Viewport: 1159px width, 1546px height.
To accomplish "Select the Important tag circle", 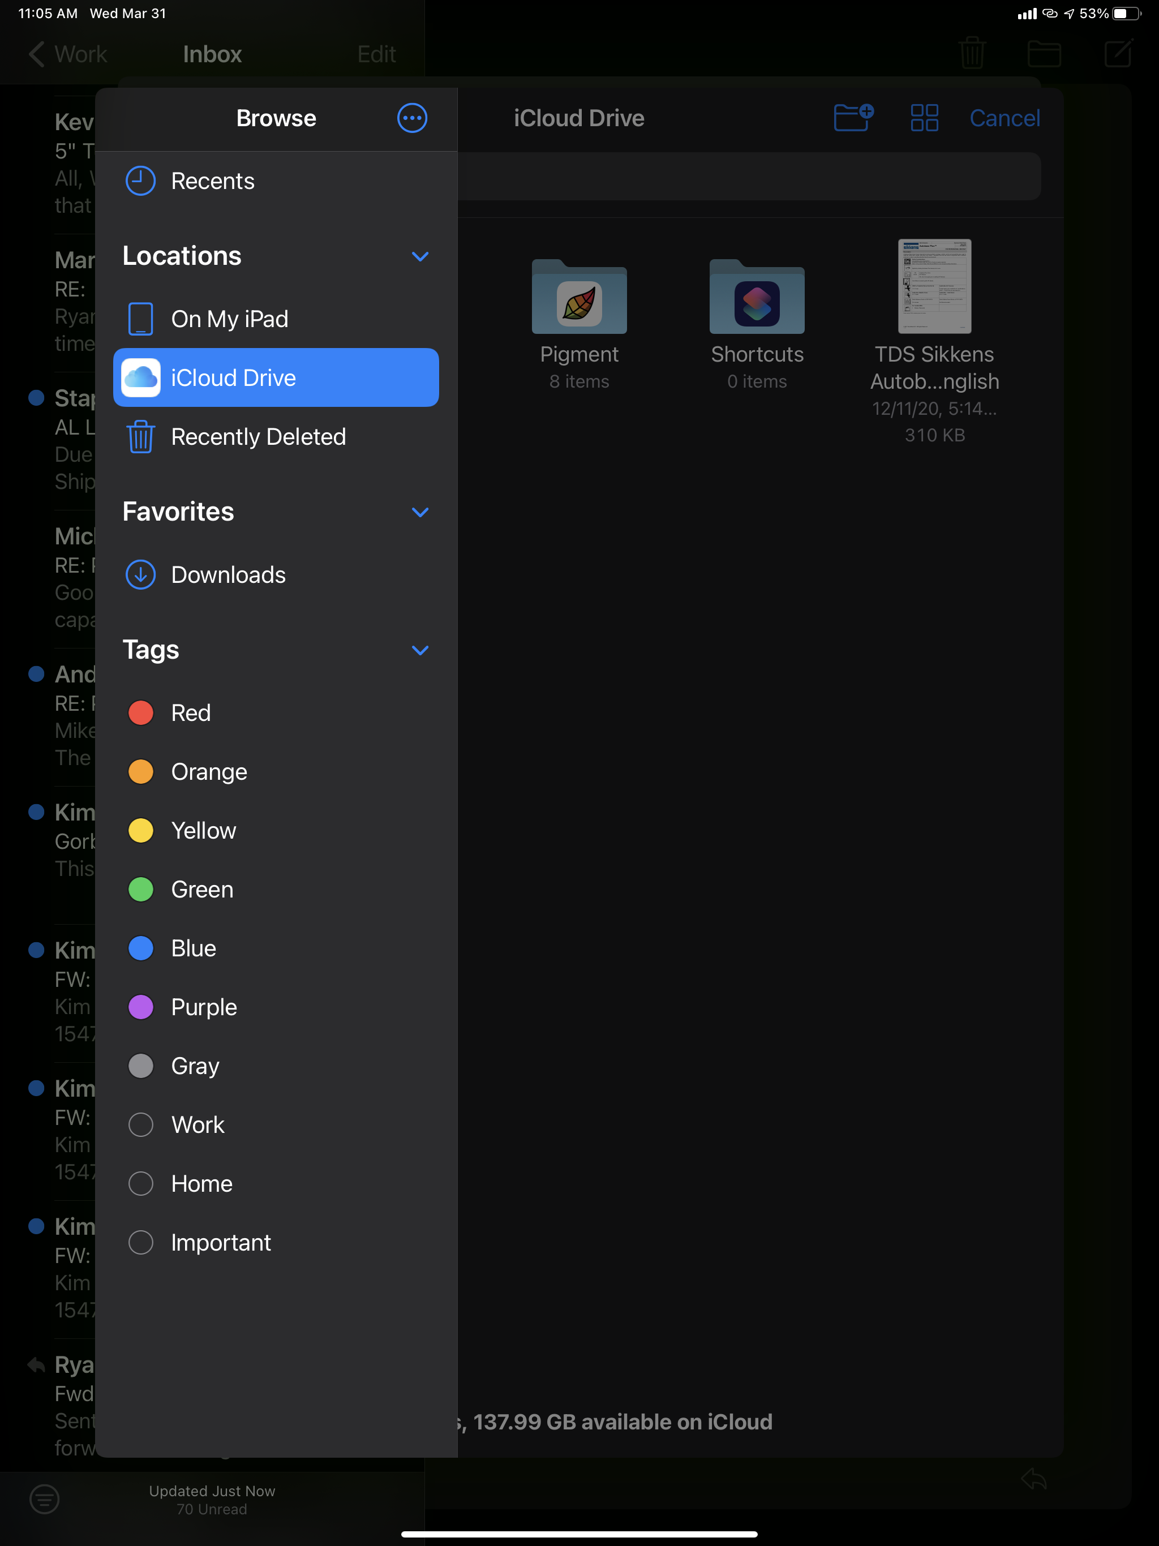I will [x=141, y=1242].
